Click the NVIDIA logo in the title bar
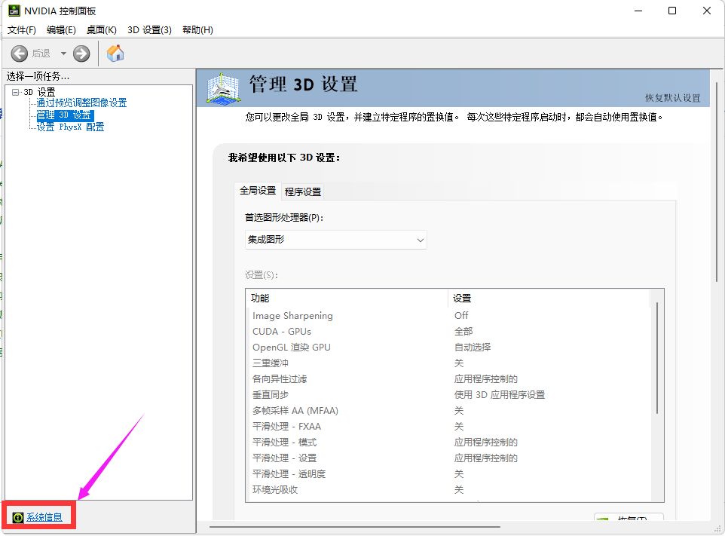 (x=16, y=11)
